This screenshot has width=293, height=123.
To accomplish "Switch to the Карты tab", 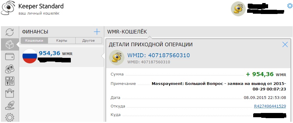I will [62, 40].
